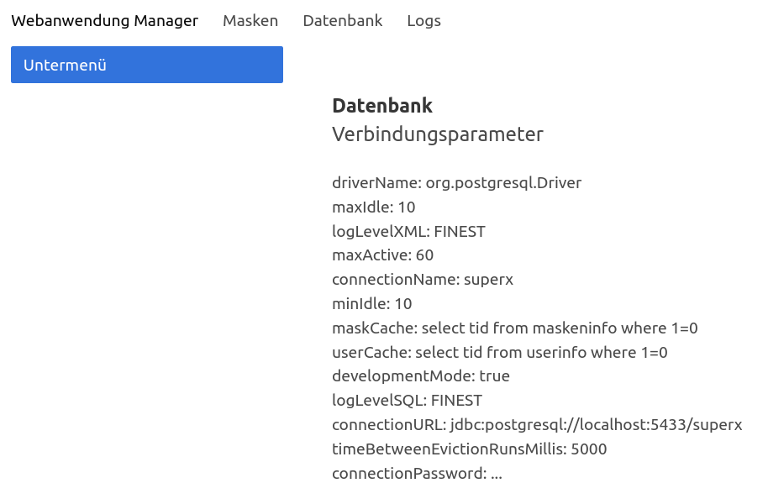Open the Webanwendung Manager home link
The height and width of the screenshot is (504, 768).
[x=104, y=20]
